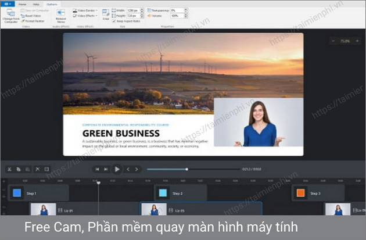The image size is (366, 240).
Task: Zoom in with the plus button
Action: [358, 41]
